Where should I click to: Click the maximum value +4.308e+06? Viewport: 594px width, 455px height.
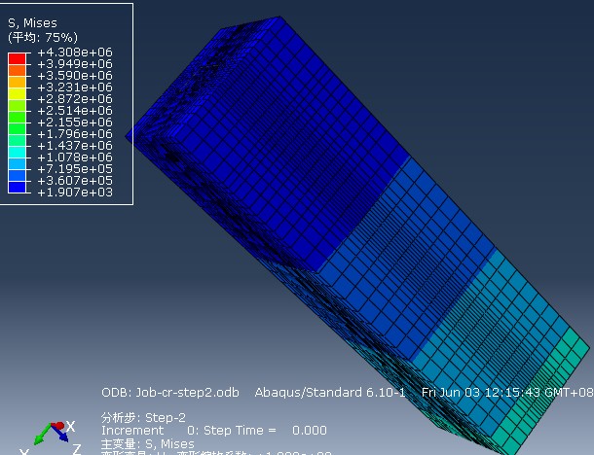[75, 52]
